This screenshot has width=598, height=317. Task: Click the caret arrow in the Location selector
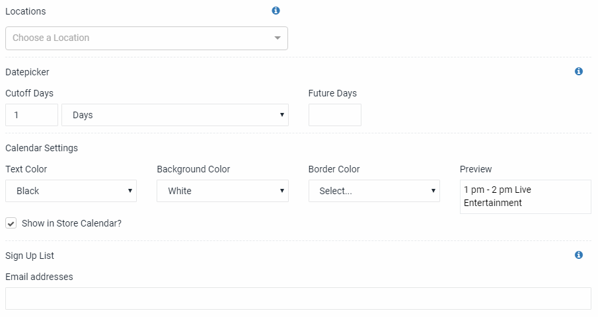click(x=278, y=38)
